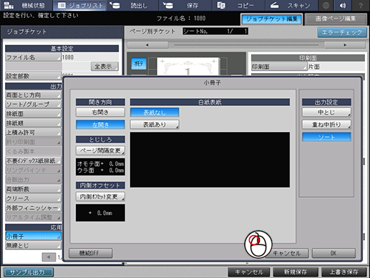The width and height of the screenshot is (370, 278).
Task: Switch to the スキャン tab
Action: pos(291,5)
